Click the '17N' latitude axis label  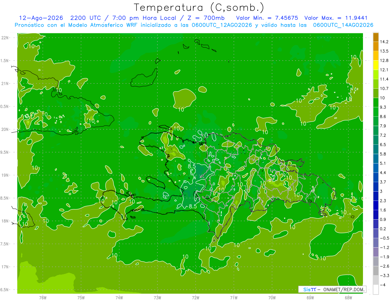click(x=6, y=267)
